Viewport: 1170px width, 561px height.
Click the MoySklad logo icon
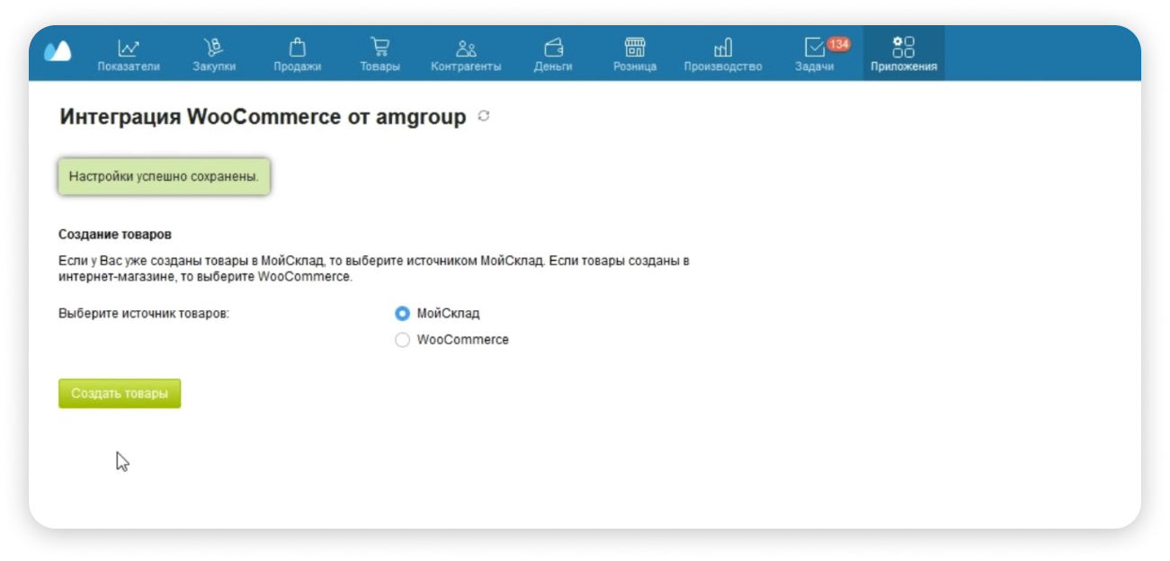(58, 52)
